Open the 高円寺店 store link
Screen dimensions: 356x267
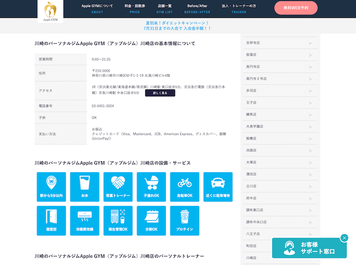click(280, 67)
